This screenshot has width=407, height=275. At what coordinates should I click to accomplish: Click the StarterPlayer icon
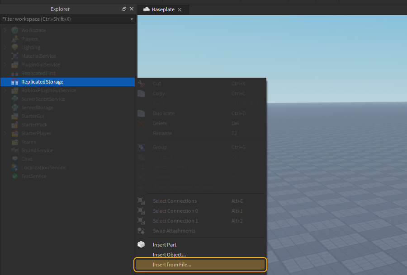point(15,133)
